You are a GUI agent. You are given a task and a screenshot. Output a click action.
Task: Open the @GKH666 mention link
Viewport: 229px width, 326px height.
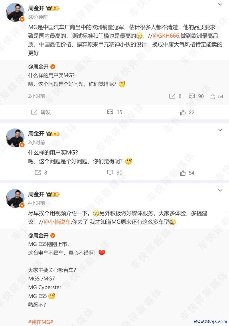click(166, 36)
